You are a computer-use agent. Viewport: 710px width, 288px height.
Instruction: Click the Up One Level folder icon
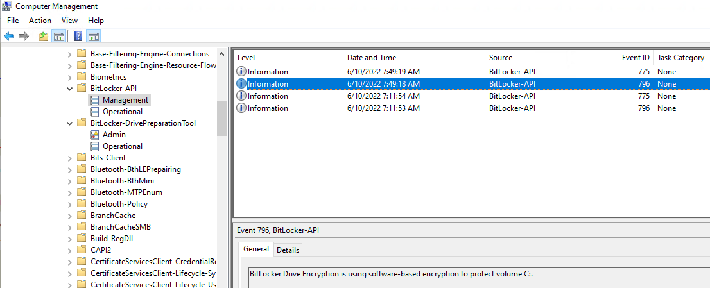click(x=44, y=36)
